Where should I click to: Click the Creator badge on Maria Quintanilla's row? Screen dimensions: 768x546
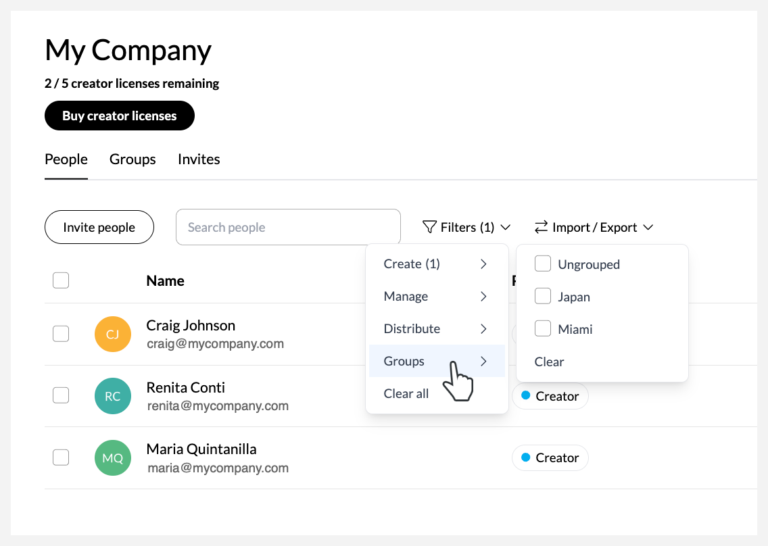550,457
